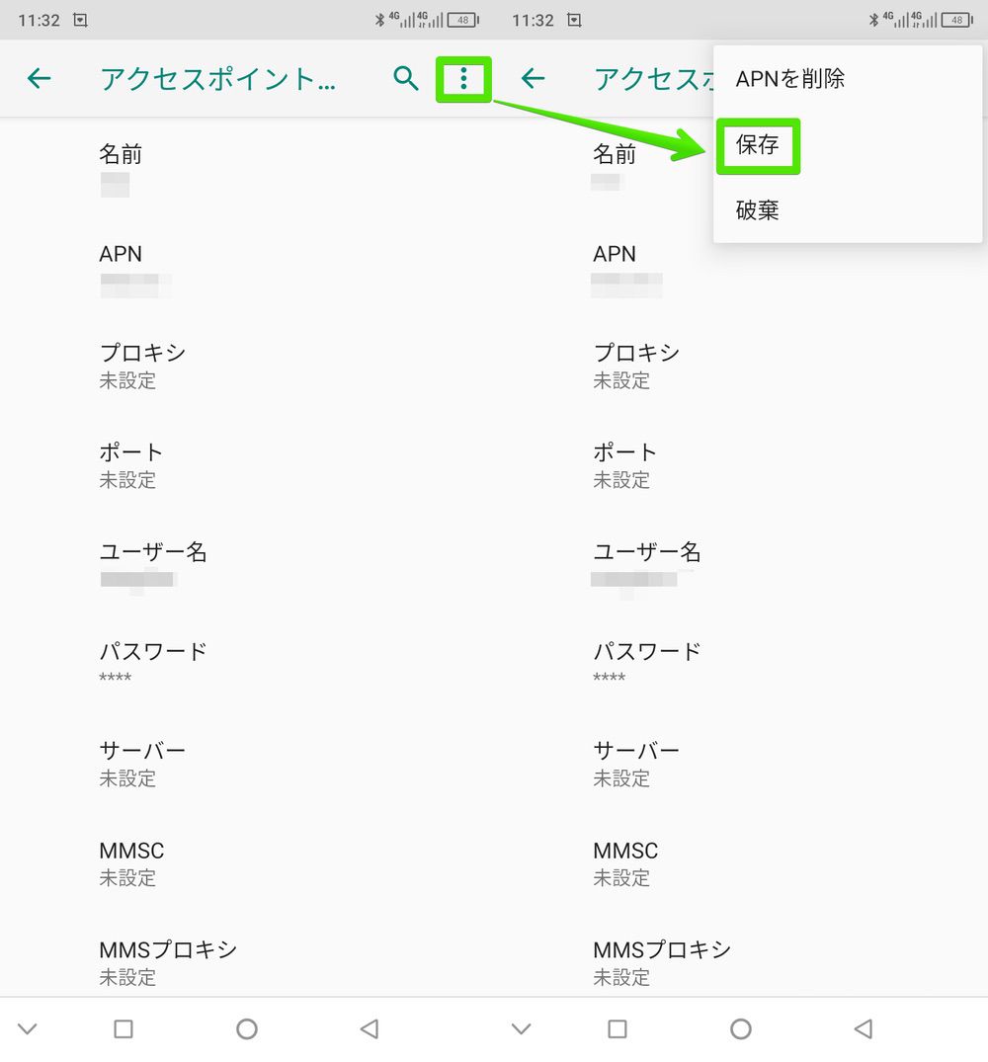Tap the search magnifier icon
Screen dimensions: 988x1062
coord(406,79)
